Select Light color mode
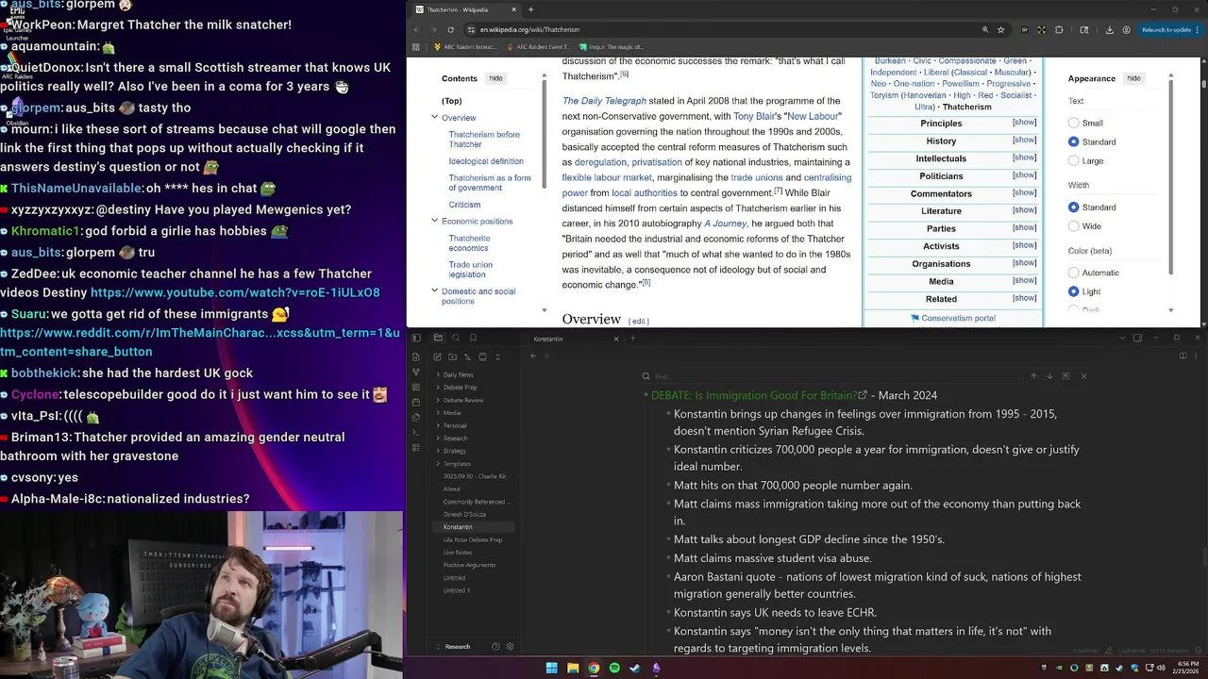The height and width of the screenshot is (679, 1208). tap(1073, 291)
